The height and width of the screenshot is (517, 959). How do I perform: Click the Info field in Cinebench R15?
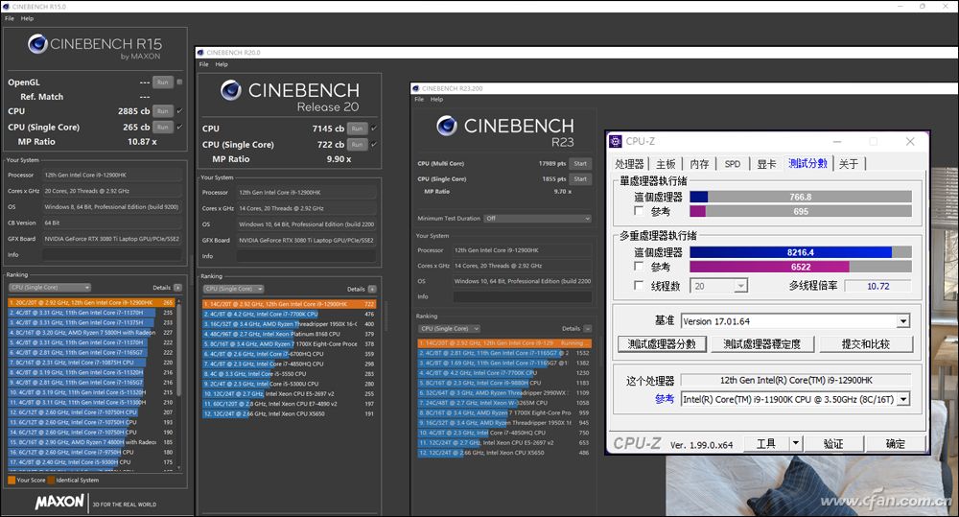(x=111, y=254)
